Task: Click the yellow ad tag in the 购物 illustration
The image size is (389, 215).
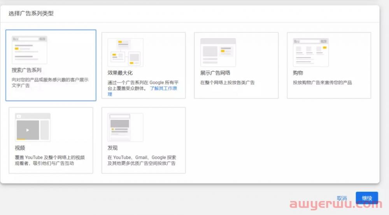Action: pos(324,47)
